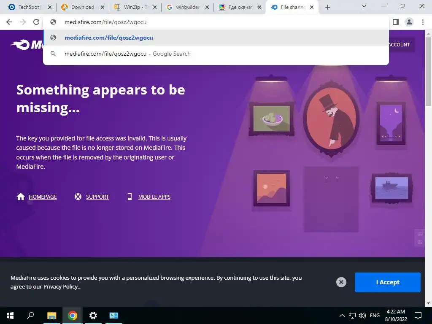Choose the Google Search suggestion row
This screenshot has width=432, height=324.
(216, 54)
